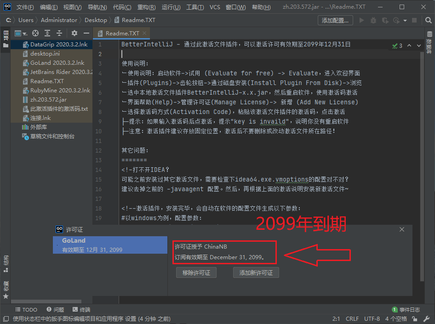Open the 窗口(W) menu
The height and width of the screenshot is (324, 435).
pyautogui.click(x=235, y=7)
